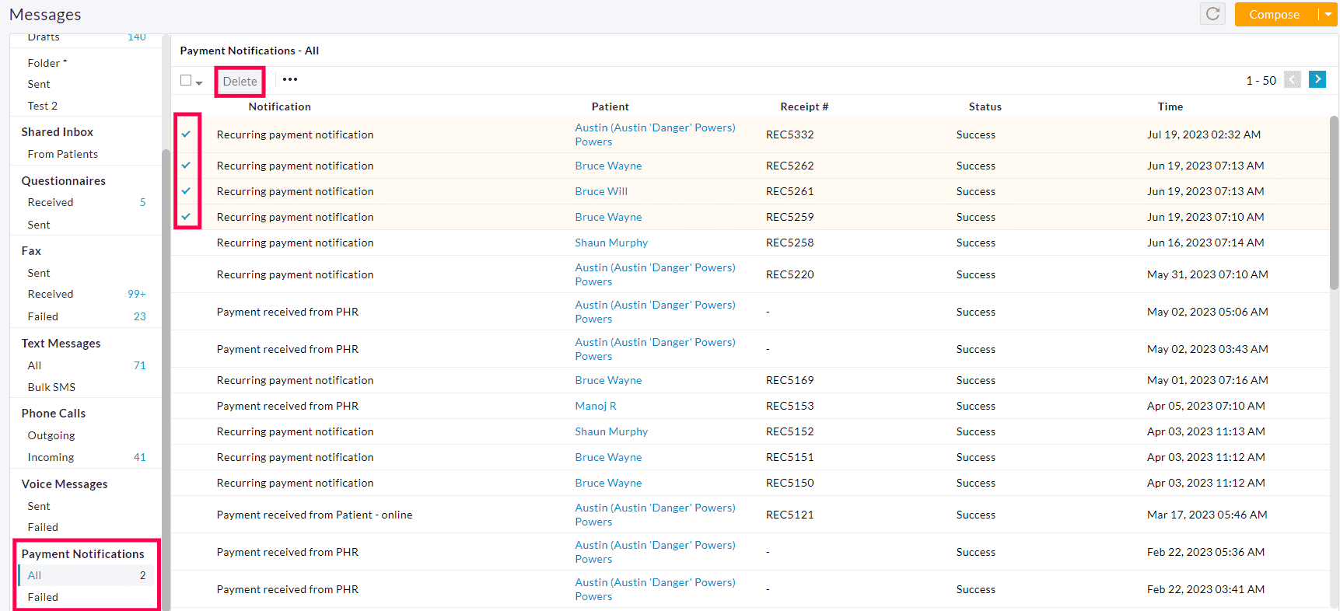Toggle the select-all checkbox
Image resolution: width=1340 pixels, height=611 pixels.
[186, 80]
